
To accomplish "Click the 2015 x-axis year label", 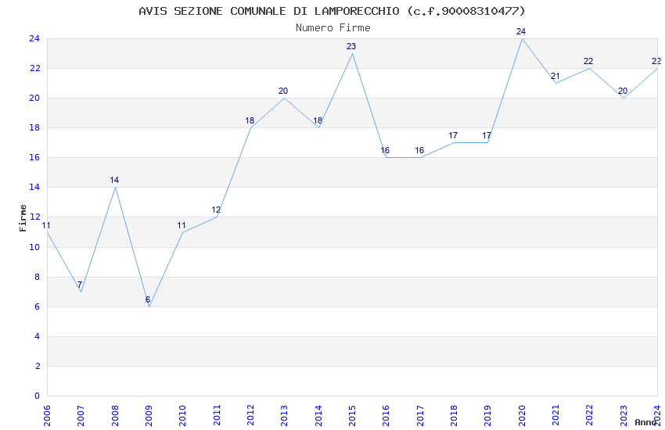I will pos(352,416).
